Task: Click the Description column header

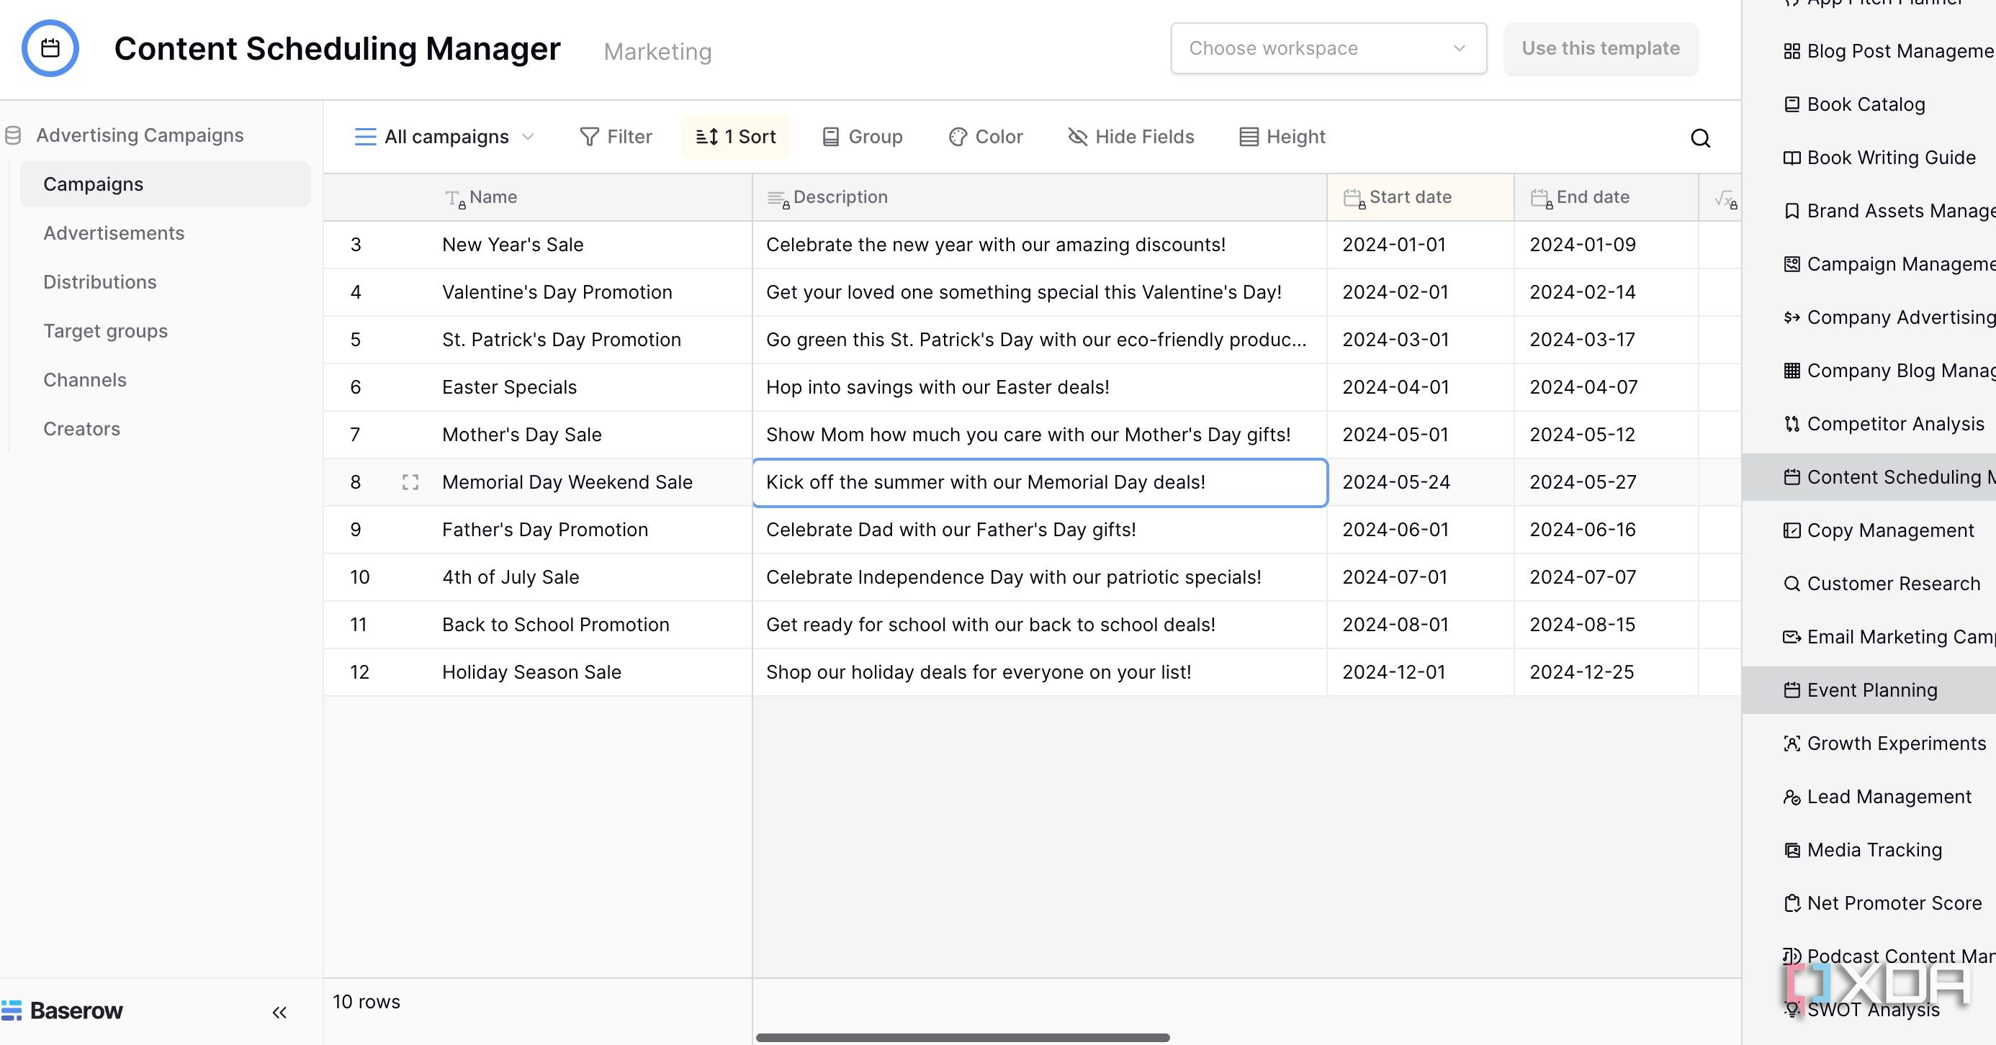Action: [x=1039, y=197]
